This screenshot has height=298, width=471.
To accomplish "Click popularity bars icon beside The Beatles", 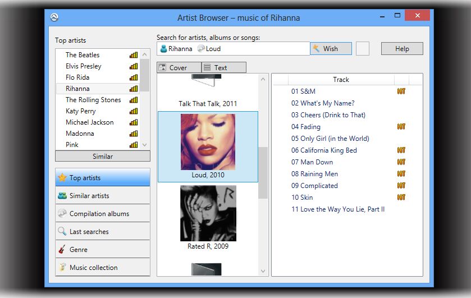I will point(133,55).
